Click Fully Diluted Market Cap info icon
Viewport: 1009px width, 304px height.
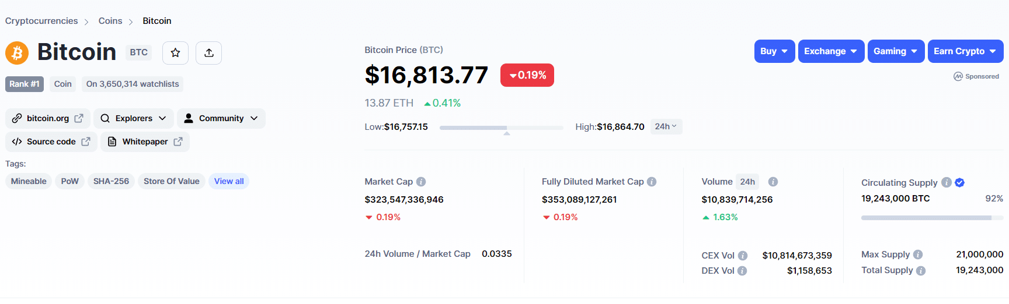652,182
